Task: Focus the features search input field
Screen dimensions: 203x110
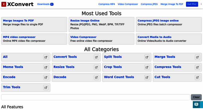Action: 96,97
